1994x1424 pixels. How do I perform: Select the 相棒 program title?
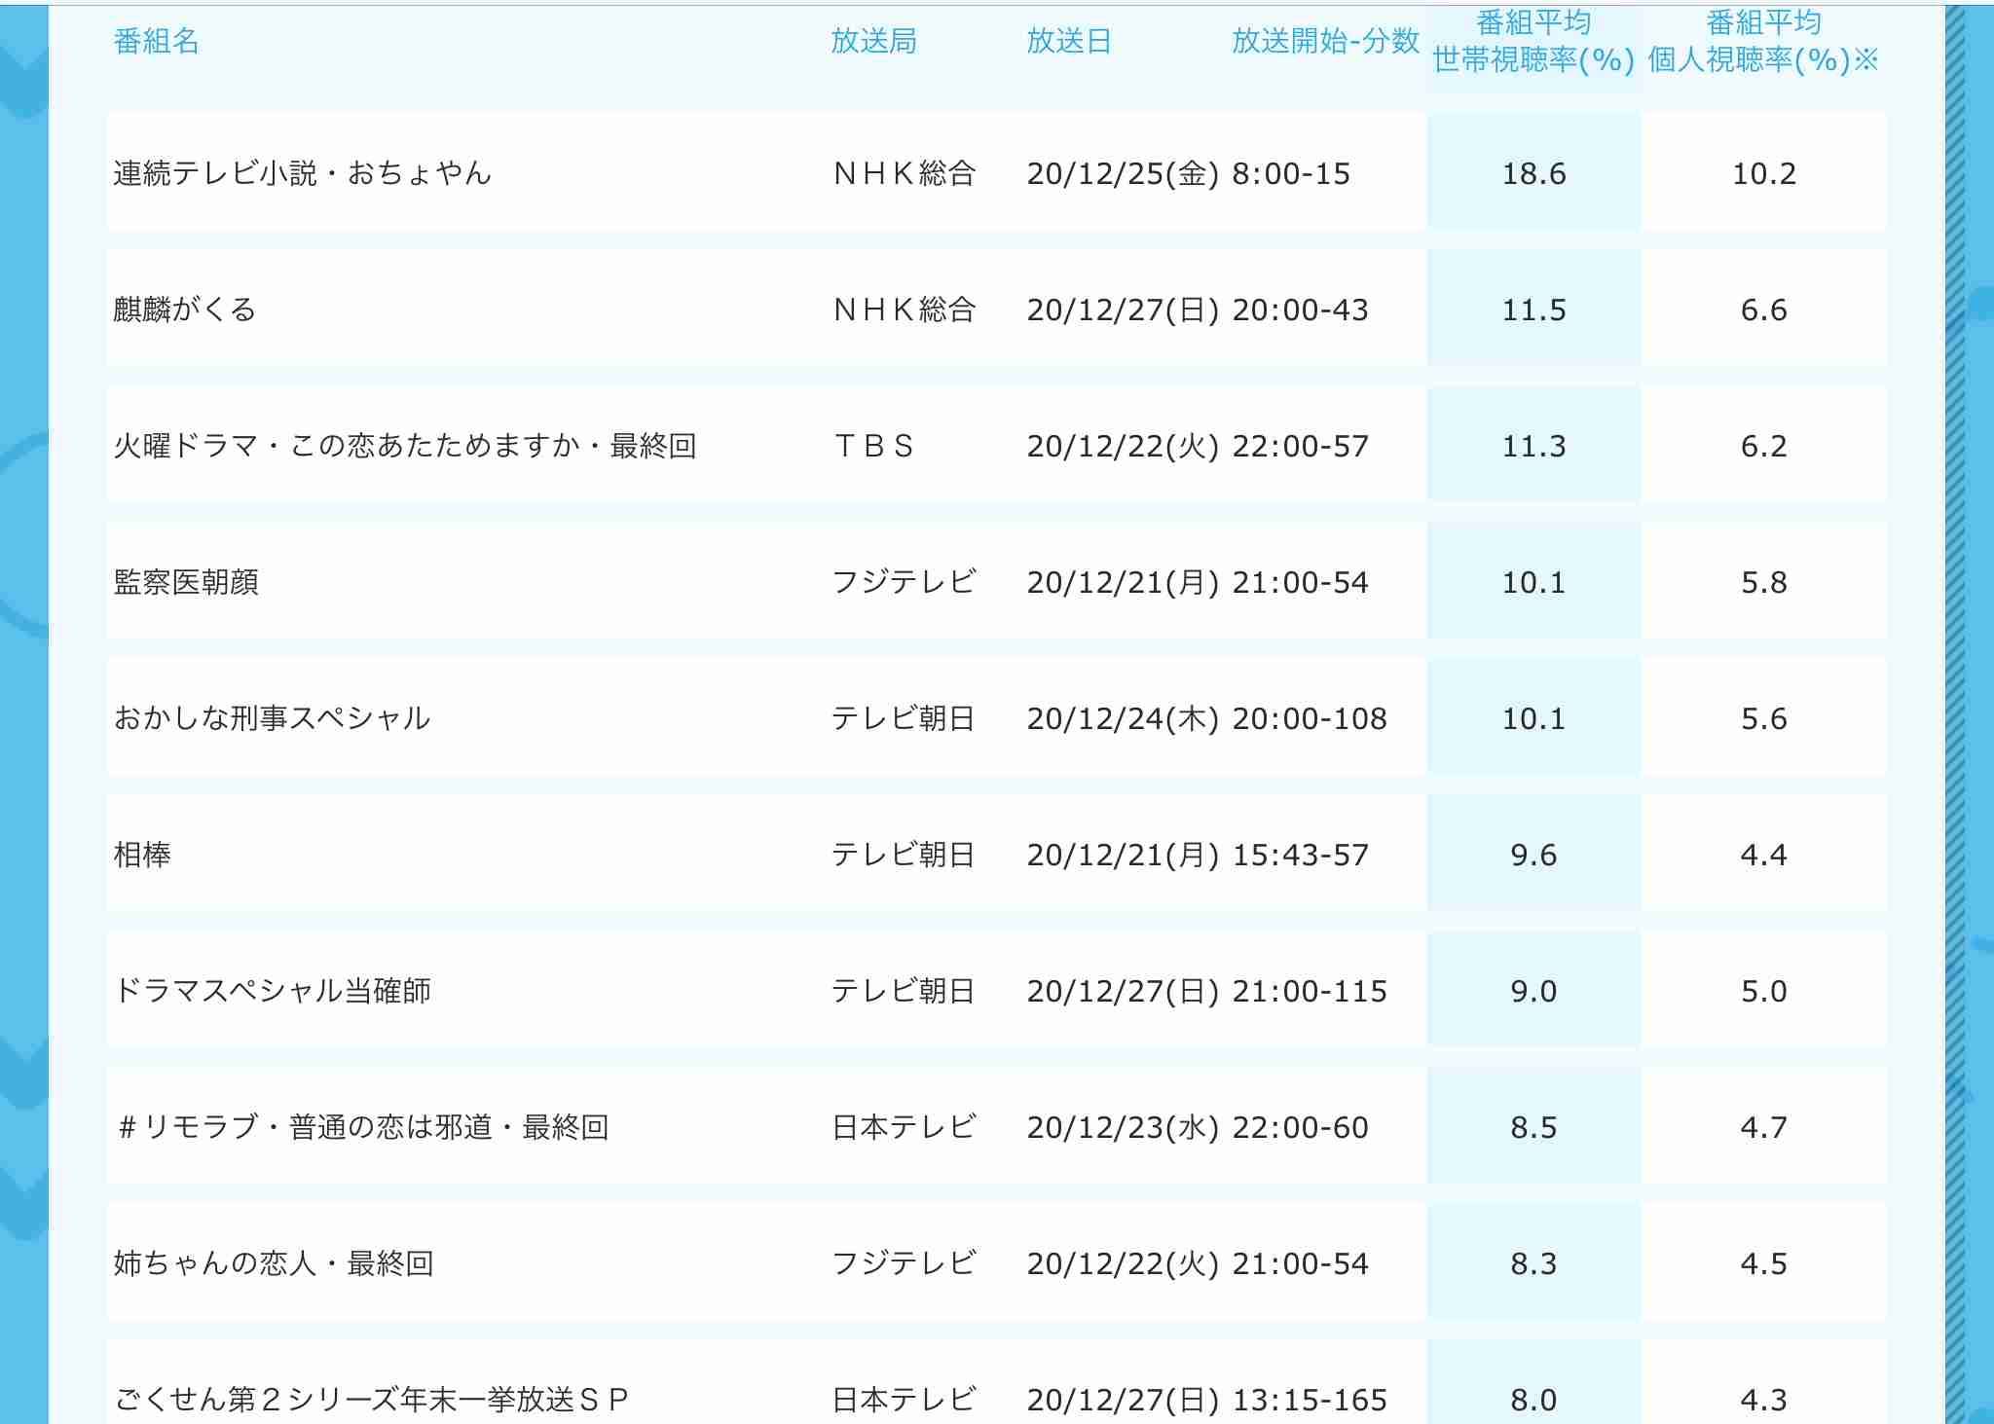coord(142,855)
